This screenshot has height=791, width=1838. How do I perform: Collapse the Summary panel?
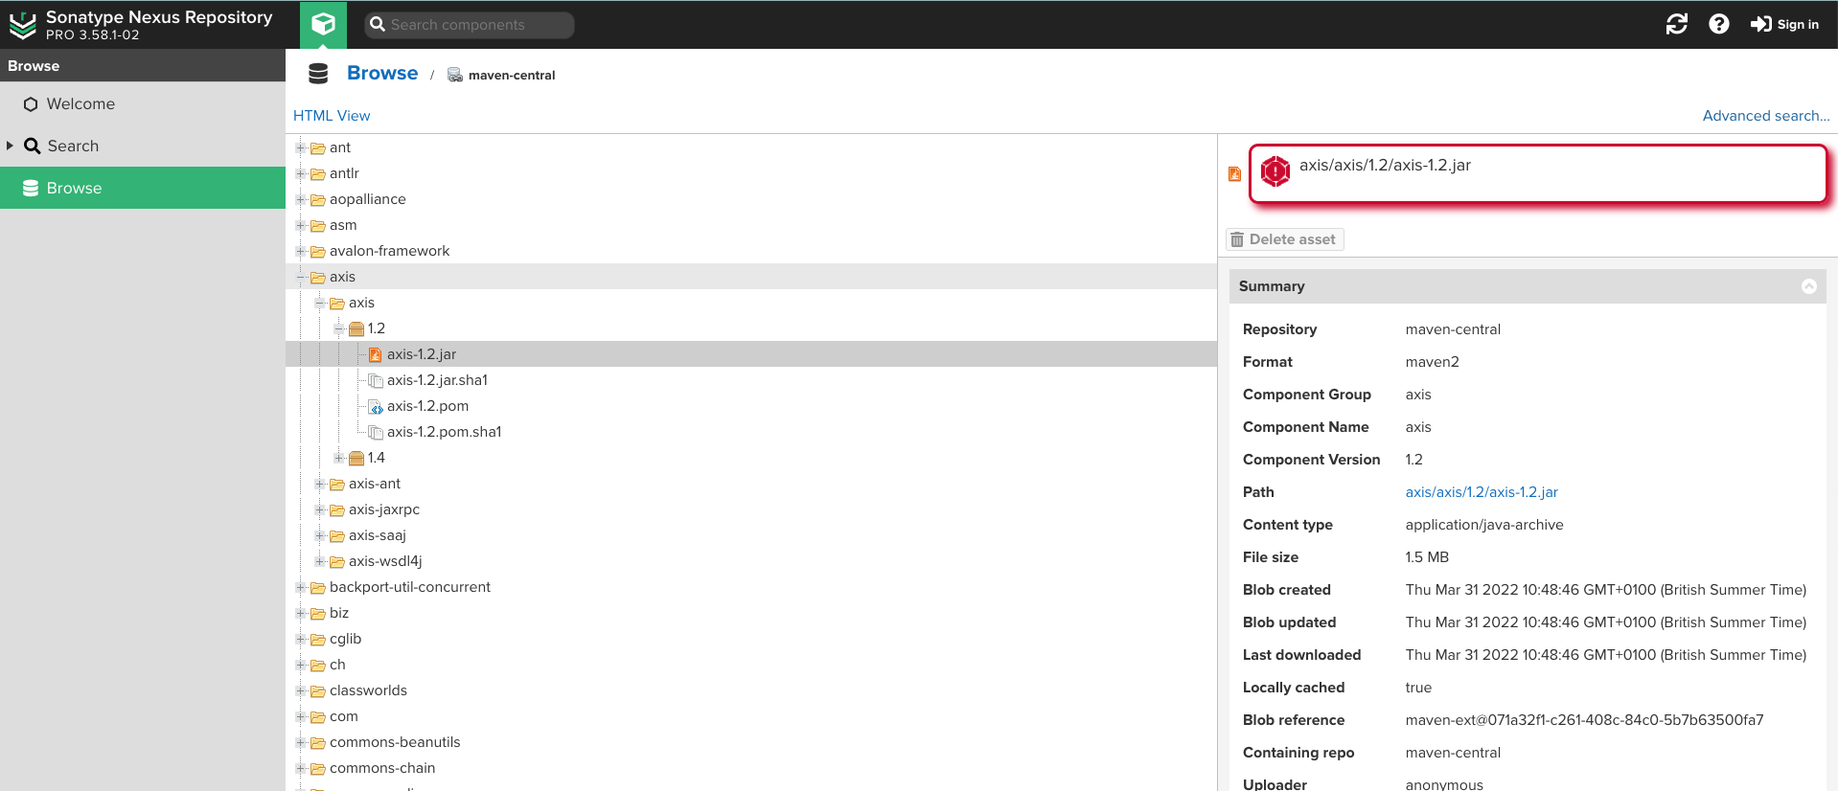coord(1809,286)
